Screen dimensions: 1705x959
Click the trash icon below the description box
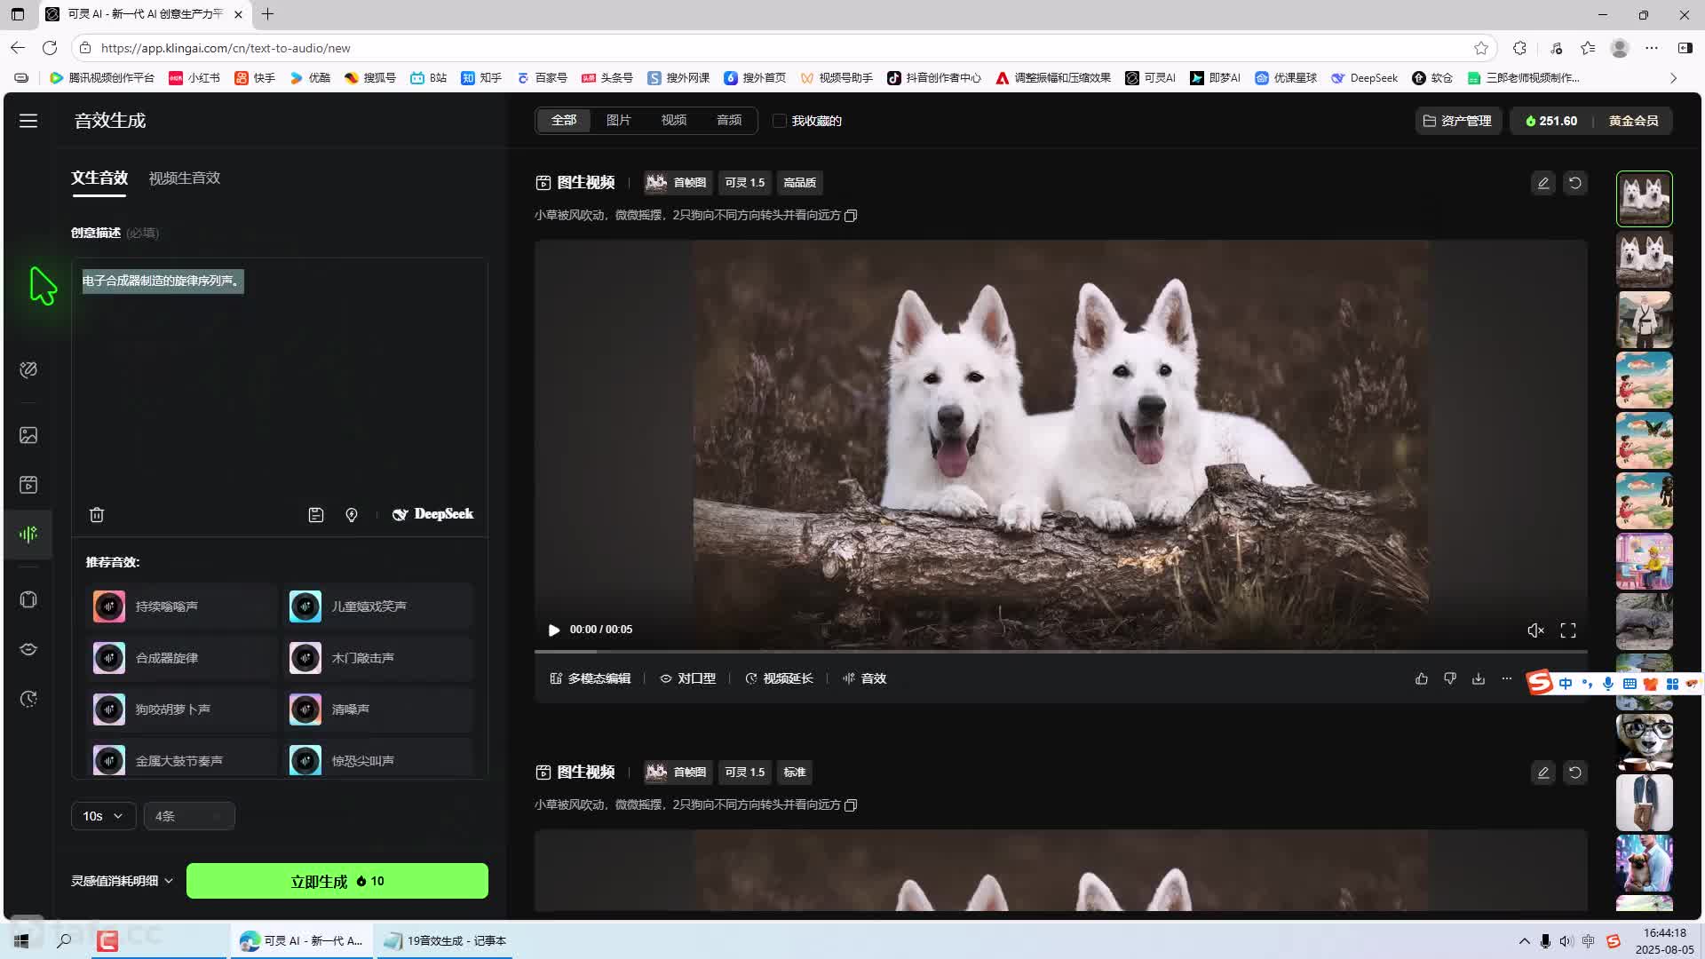coord(97,515)
